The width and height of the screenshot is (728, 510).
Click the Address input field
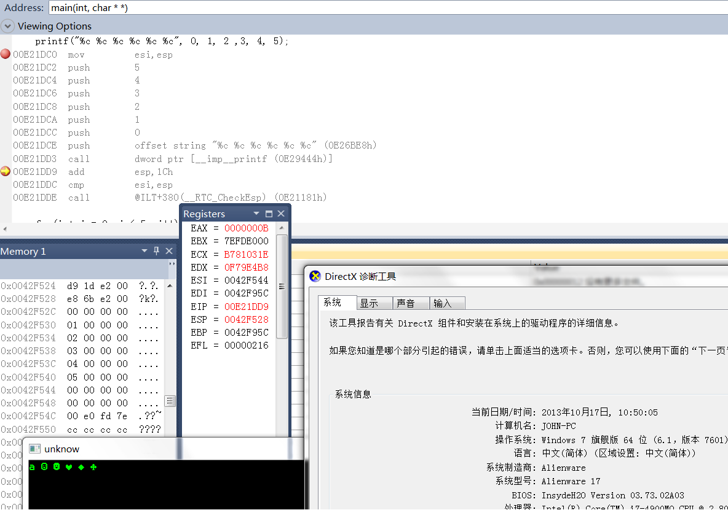388,8
